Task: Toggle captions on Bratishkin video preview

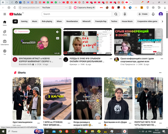Action: [57, 38]
